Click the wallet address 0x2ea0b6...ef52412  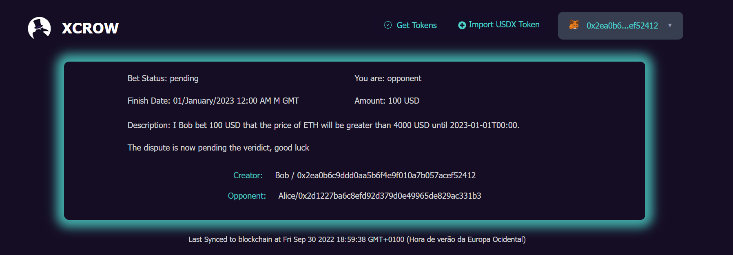[x=622, y=25]
